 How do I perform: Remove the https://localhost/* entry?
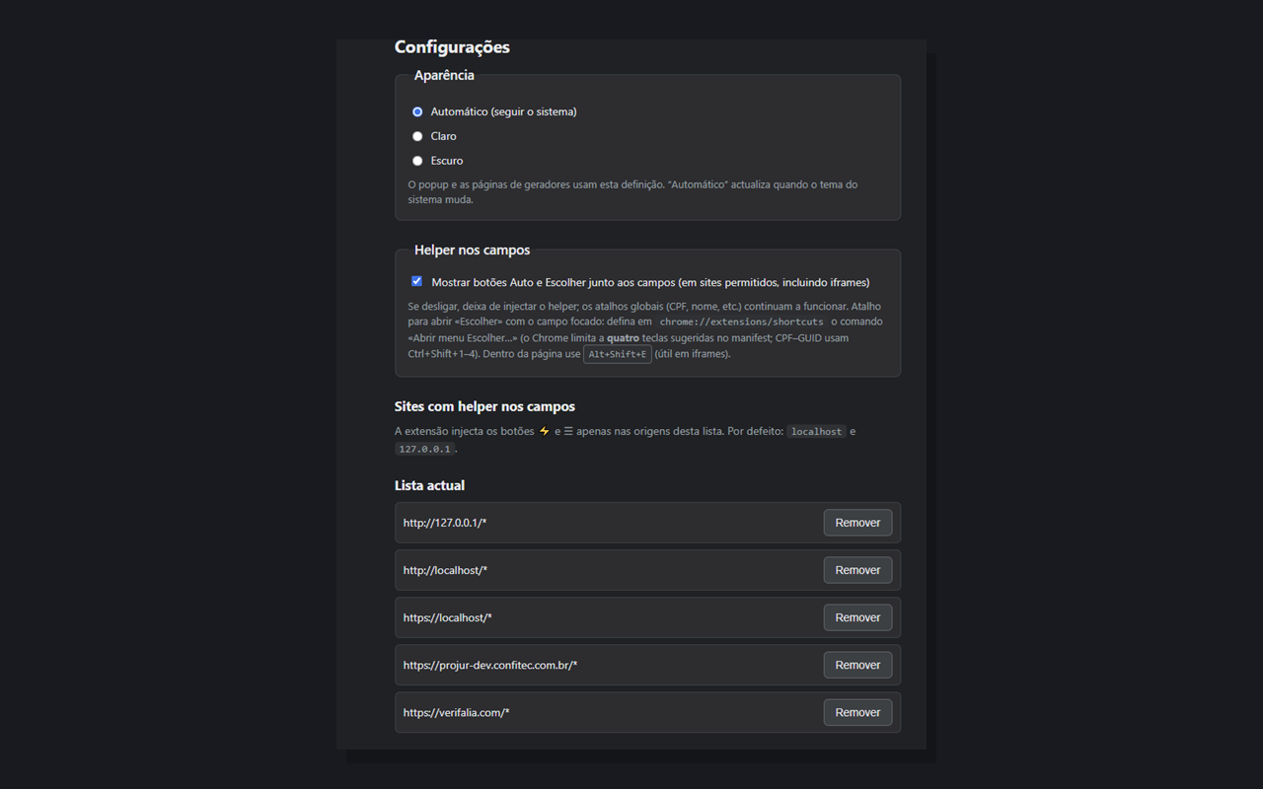point(857,617)
